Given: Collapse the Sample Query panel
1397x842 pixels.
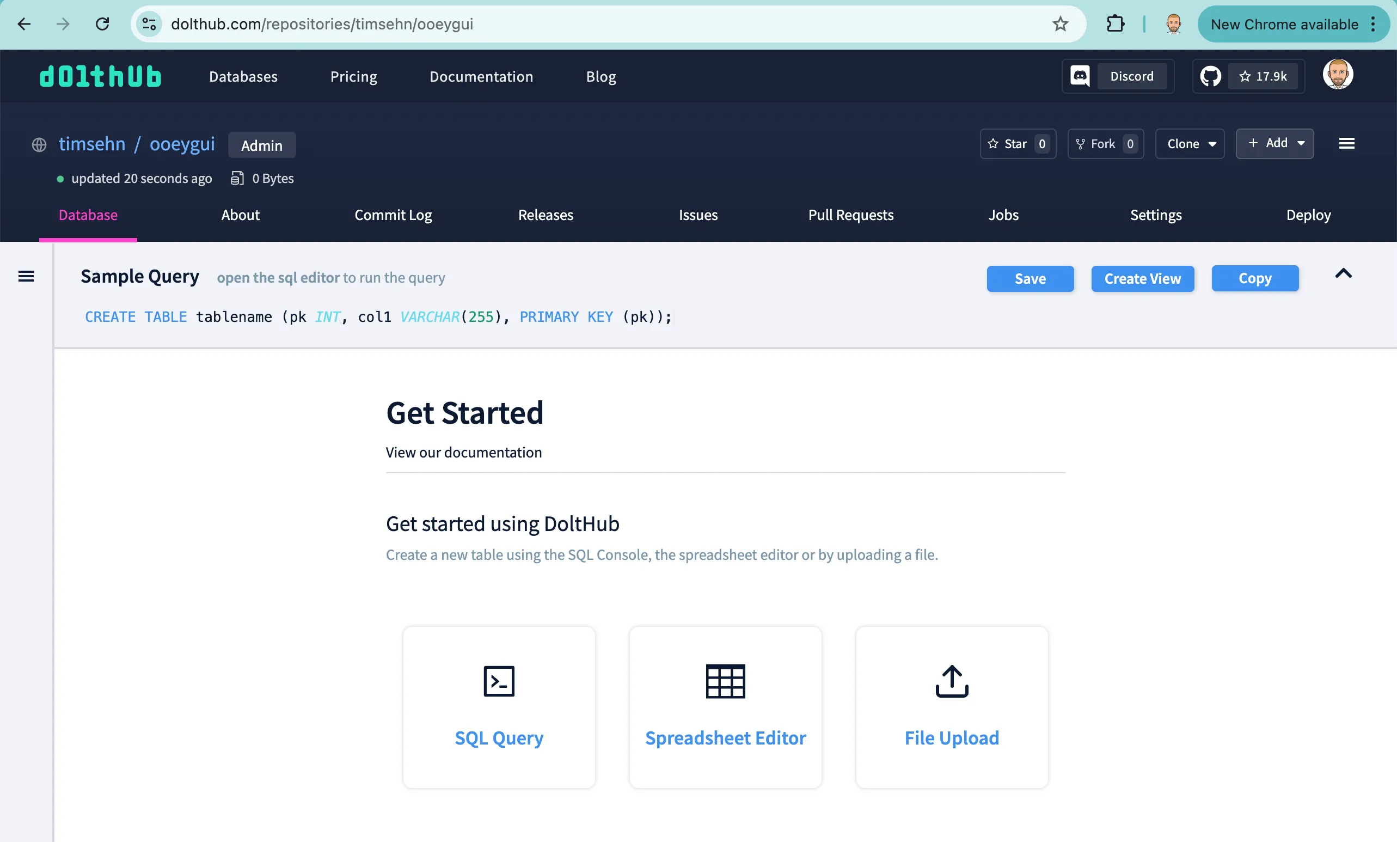Looking at the screenshot, I should point(1343,274).
